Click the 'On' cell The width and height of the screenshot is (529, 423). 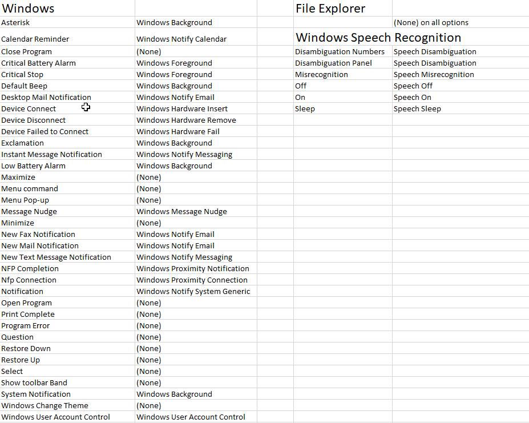point(343,97)
